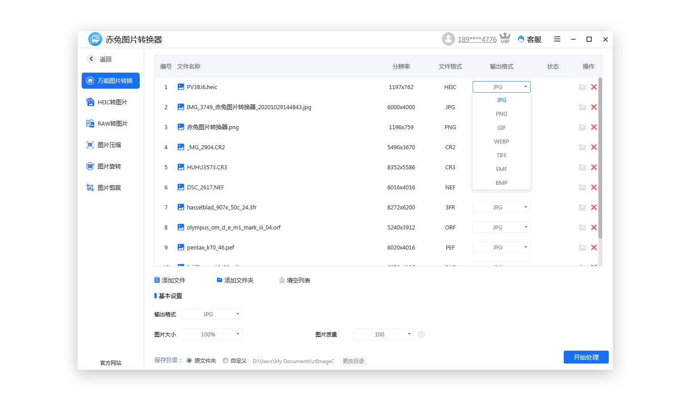Screen dimensions: 690x401
Task: Choose the 自定义 custom directory option
Action: click(x=225, y=360)
